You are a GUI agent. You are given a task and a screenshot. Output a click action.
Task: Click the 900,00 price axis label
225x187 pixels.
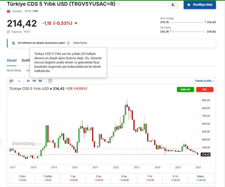(x=206, y=100)
